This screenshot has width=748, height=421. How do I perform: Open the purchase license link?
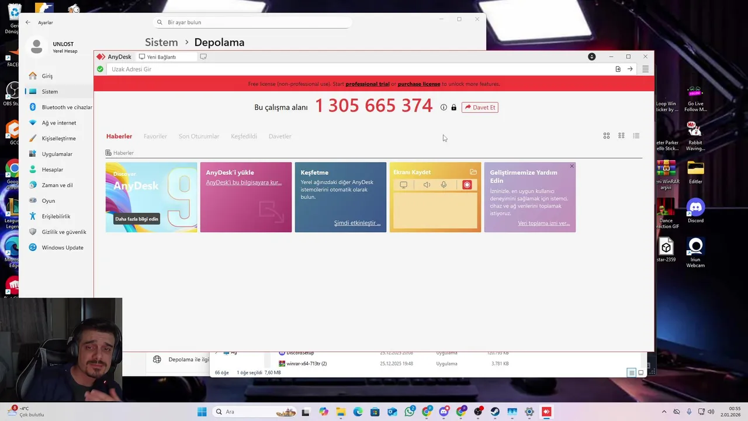[419, 84]
